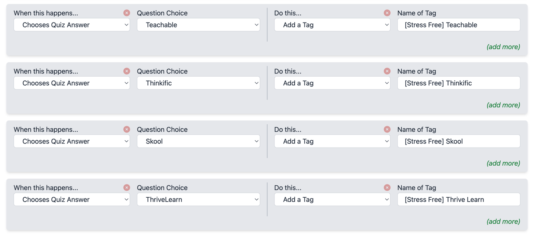
Task: Edit the [Stress Free] Thrive Learn tag field
Action: (458, 200)
